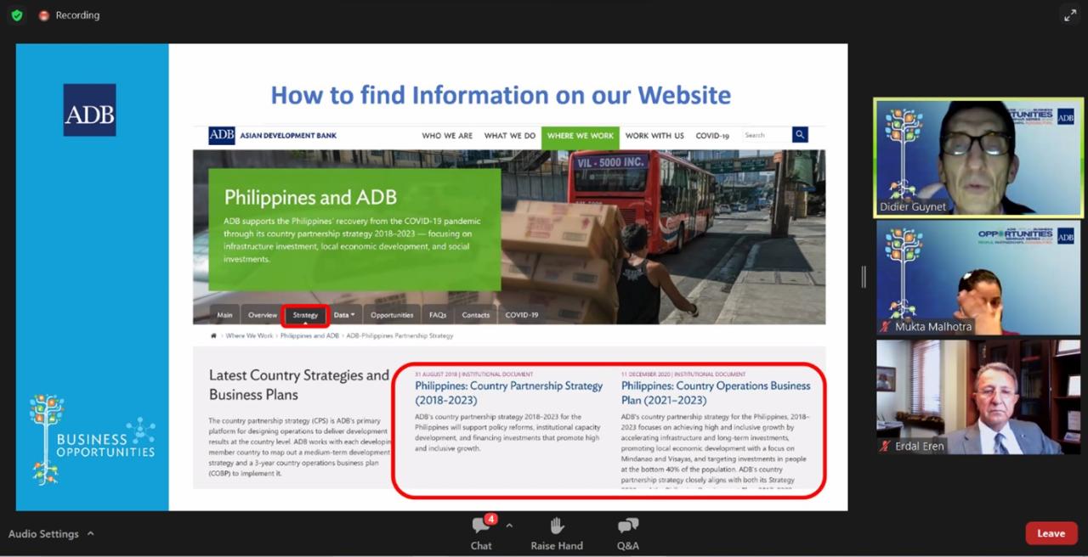Click the 'Recording' text label
Screen dimensions: 1088x557
(77, 15)
